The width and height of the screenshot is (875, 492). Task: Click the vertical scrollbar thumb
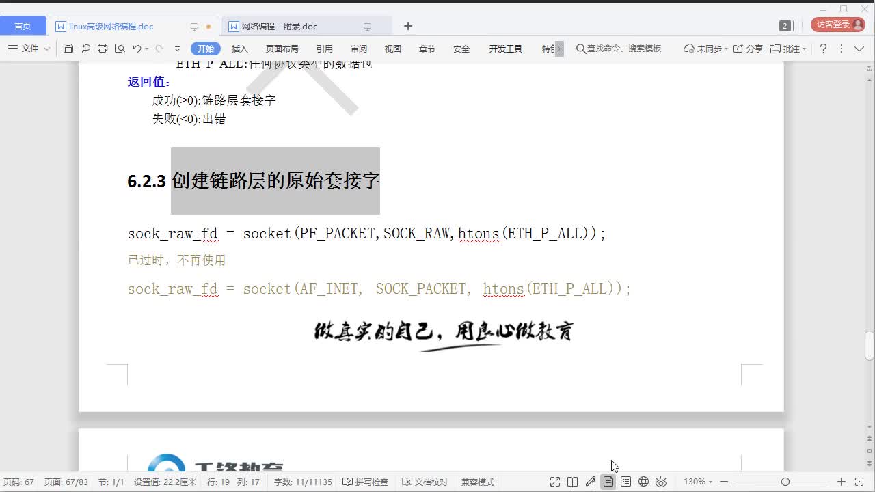(x=870, y=345)
